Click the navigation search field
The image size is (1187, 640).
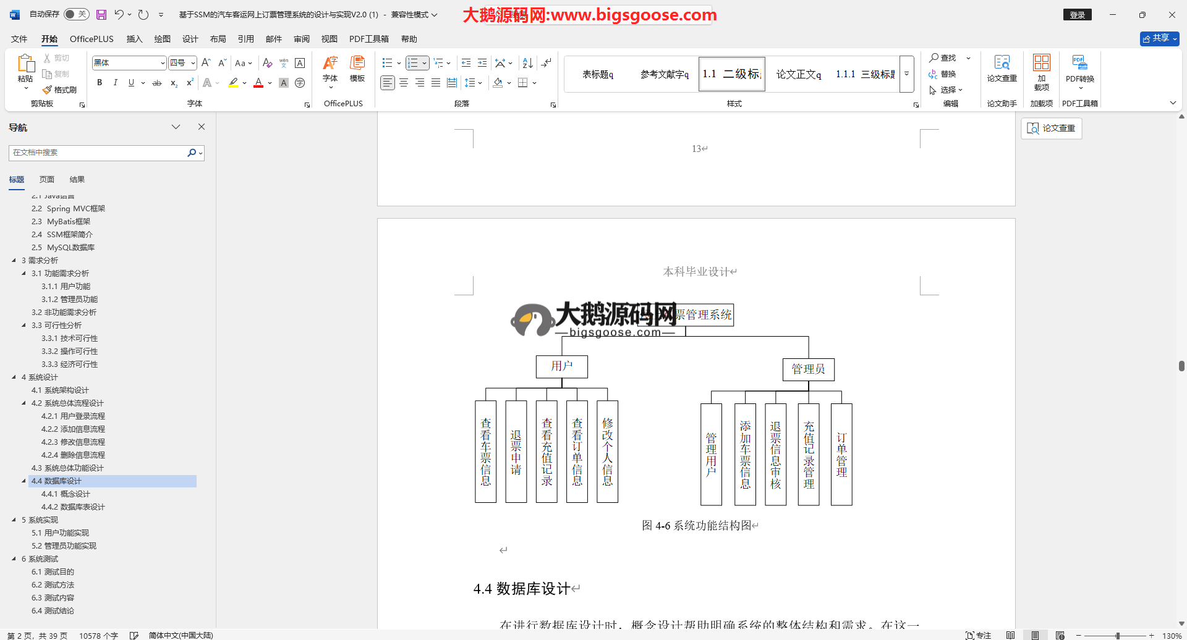coord(98,153)
